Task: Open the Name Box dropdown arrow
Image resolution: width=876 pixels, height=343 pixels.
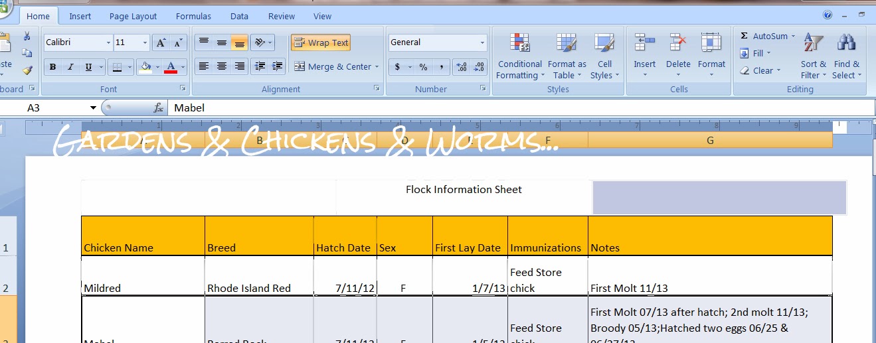Action: pos(94,108)
